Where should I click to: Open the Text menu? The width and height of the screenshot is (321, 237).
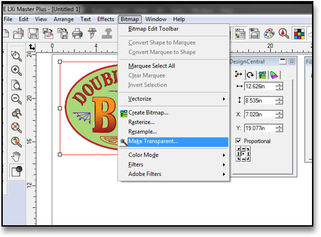86,19
